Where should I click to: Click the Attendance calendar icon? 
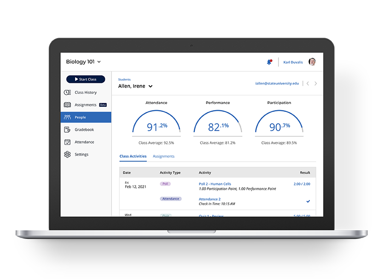pos(67,142)
